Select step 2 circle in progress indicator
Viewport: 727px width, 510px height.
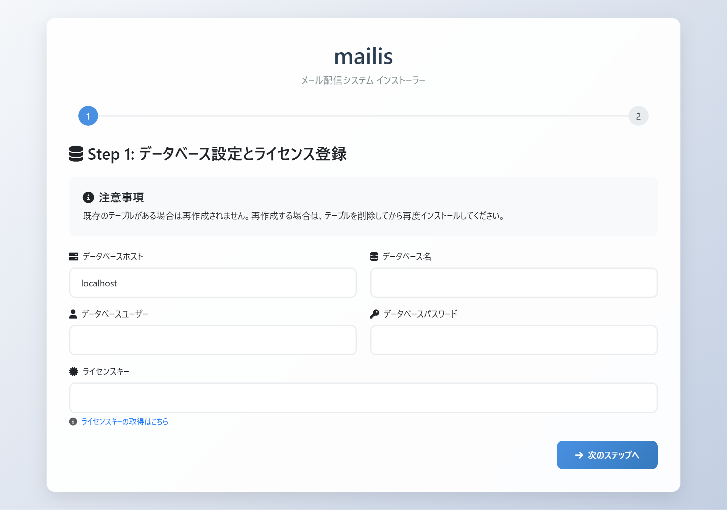click(638, 116)
